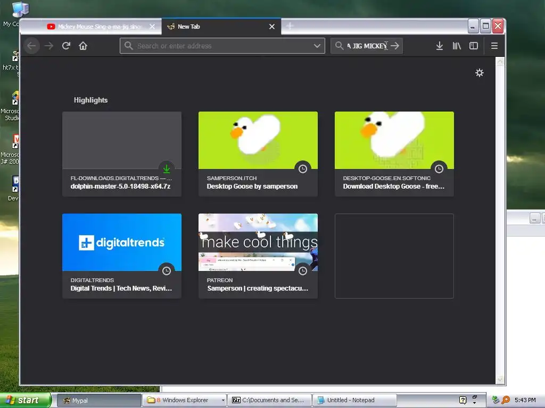Open the hamburger application menu

[494, 46]
